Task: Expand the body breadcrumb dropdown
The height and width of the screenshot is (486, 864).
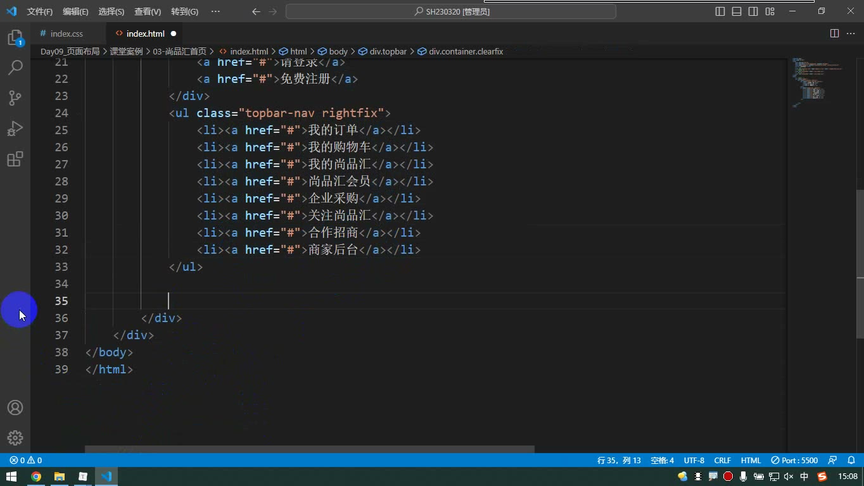Action: [x=333, y=51]
